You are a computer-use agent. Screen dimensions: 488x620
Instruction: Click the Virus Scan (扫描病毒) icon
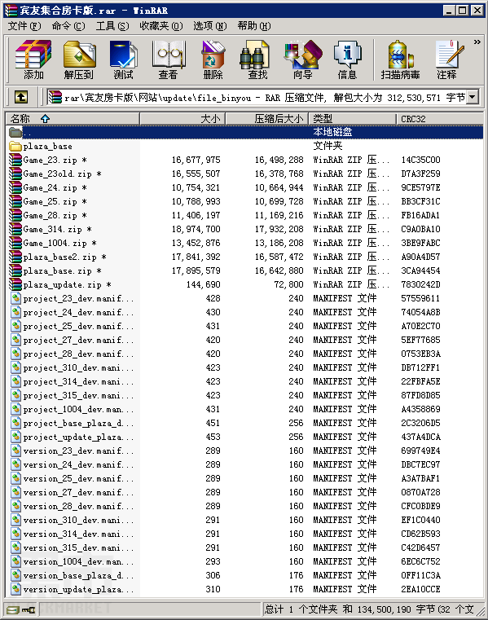tap(400, 59)
